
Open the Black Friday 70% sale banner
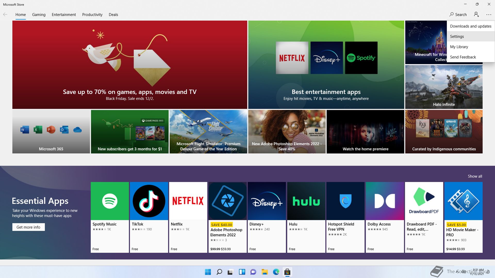click(130, 65)
